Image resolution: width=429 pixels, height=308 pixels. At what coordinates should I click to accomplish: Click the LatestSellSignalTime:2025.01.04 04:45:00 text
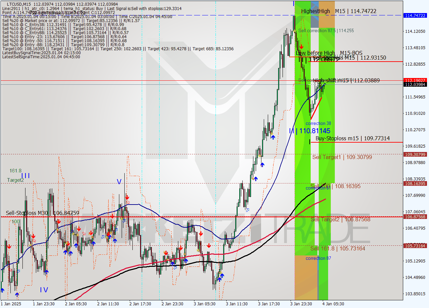41,57
